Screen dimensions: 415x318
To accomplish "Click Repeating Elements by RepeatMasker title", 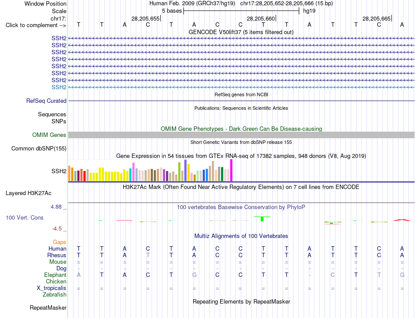I will [x=241, y=302].
